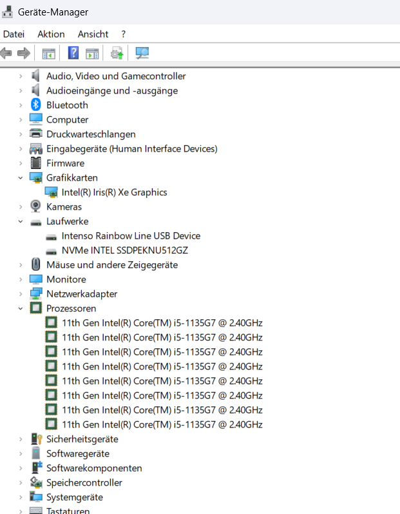Select the Systemgeräte label
The image size is (400, 514).
75,497
